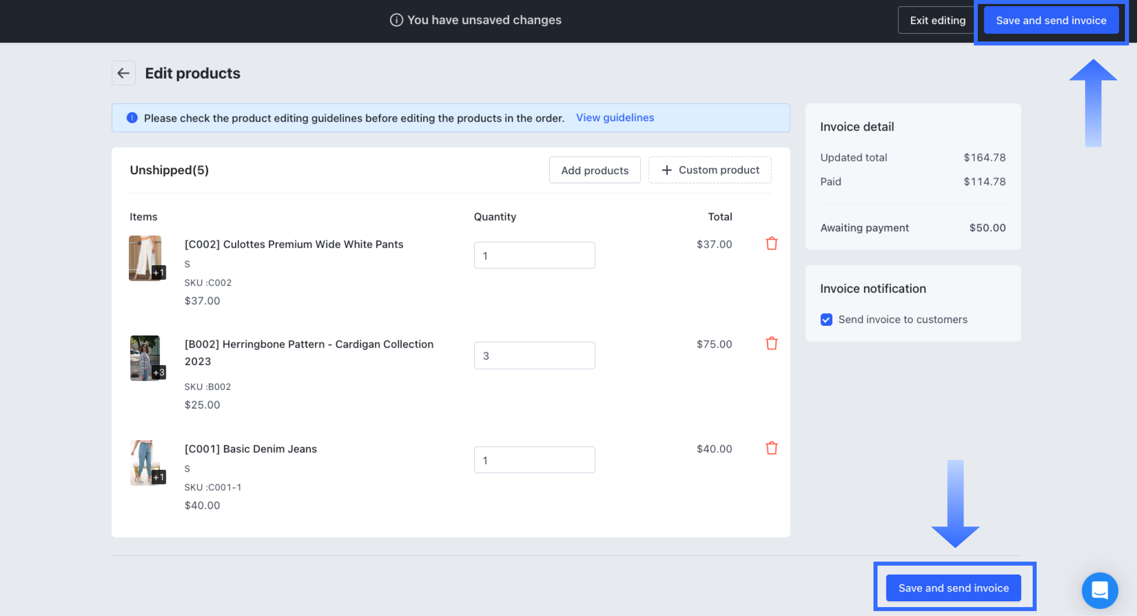The height and width of the screenshot is (616, 1137).
Task: Remove the Herringbone Pattern Cardigan via trash icon
Action: pos(771,344)
